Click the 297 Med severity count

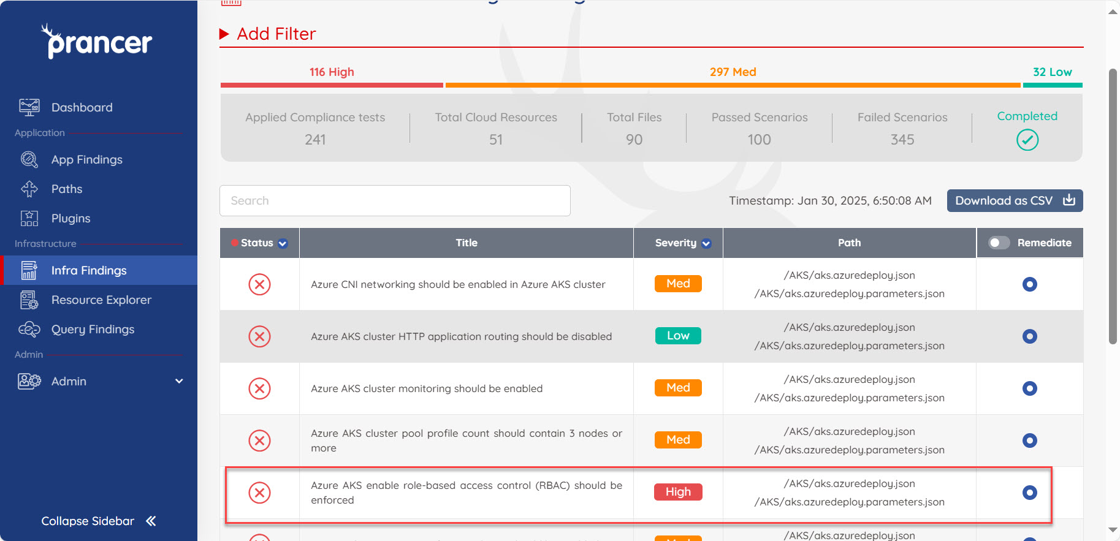[x=733, y=72]
